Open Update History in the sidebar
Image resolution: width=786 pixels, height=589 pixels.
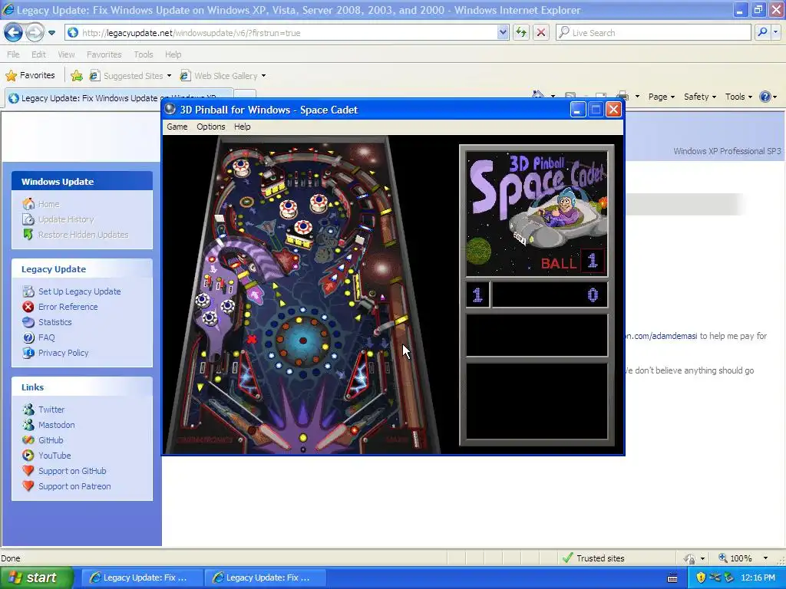pyautogui.click(x=66, y=219)
